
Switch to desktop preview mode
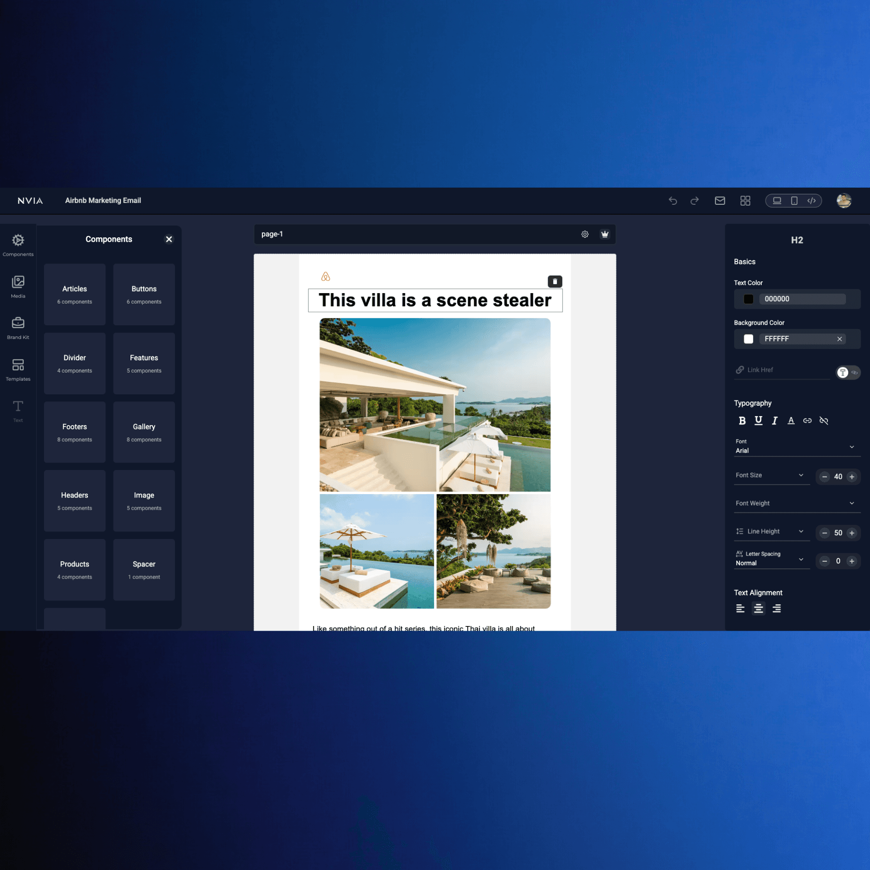pyautogui.click(x=777, y=200)
